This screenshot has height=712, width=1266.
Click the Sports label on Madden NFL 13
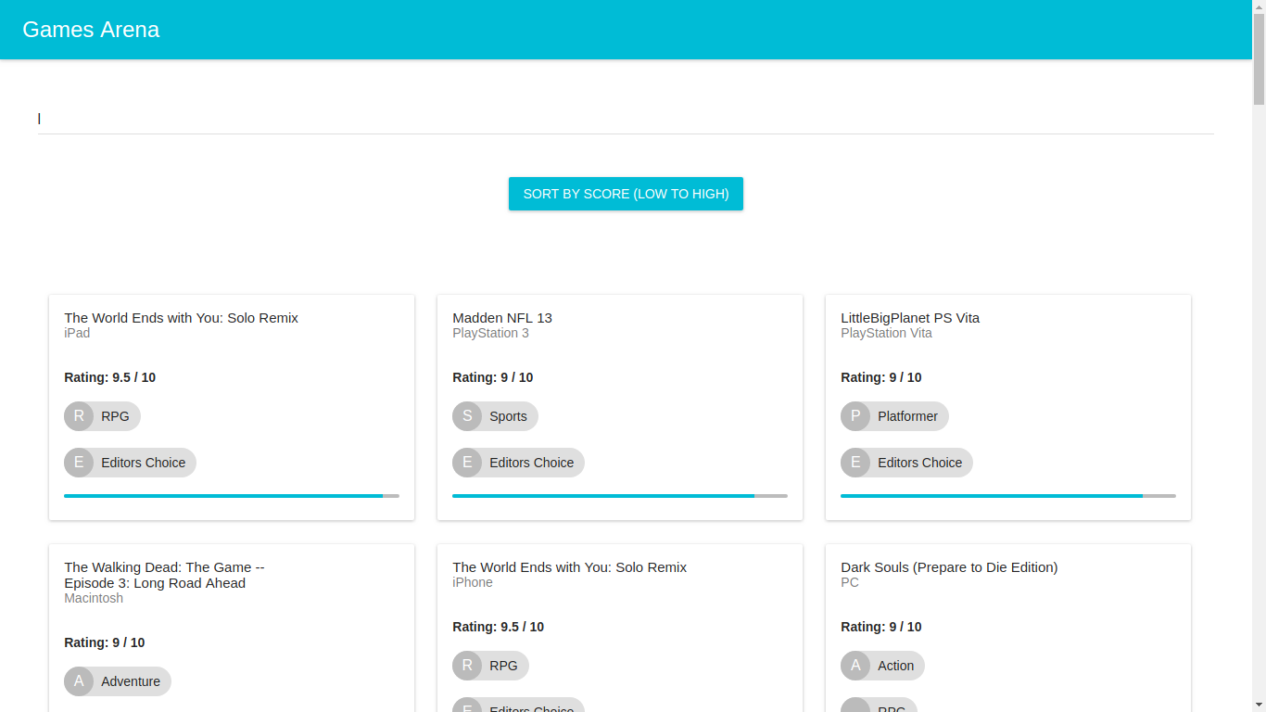pos(508,416)
